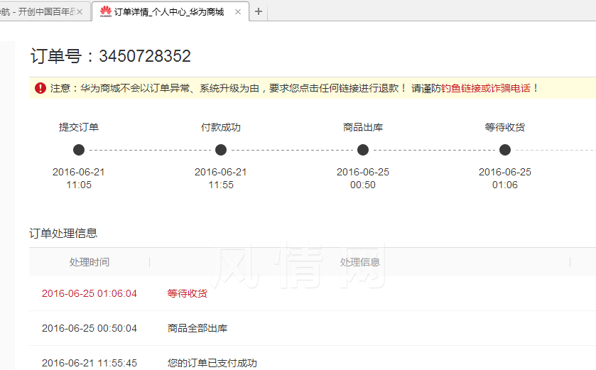Screen dimensions: 596x370
Task: Click the 商品出库 step marker dot
Action: (x=363, y=150)
